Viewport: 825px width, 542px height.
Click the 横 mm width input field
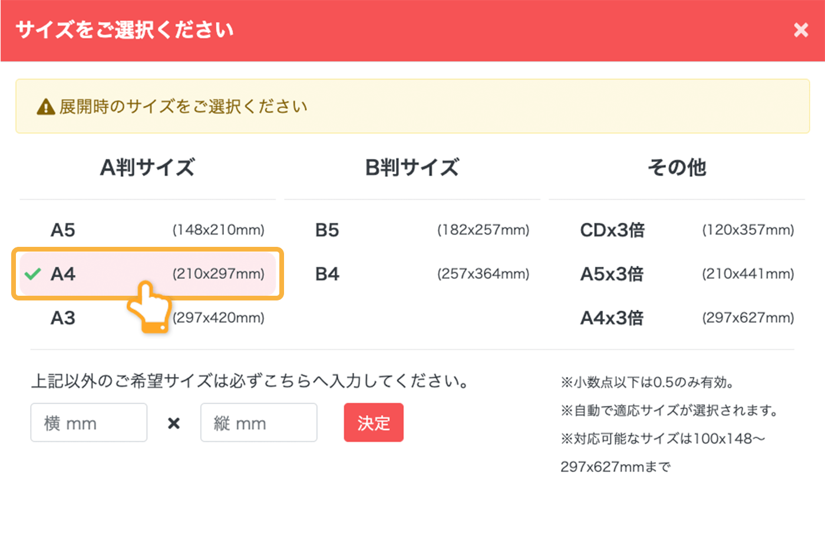pyautogui.click(x=88, y=422)
